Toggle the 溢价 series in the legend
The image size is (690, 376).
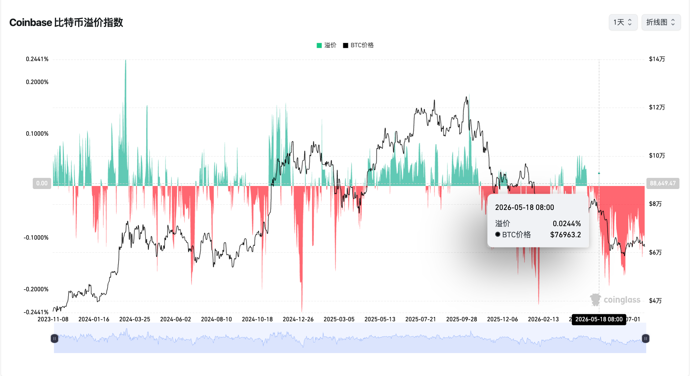click(326, 45)
